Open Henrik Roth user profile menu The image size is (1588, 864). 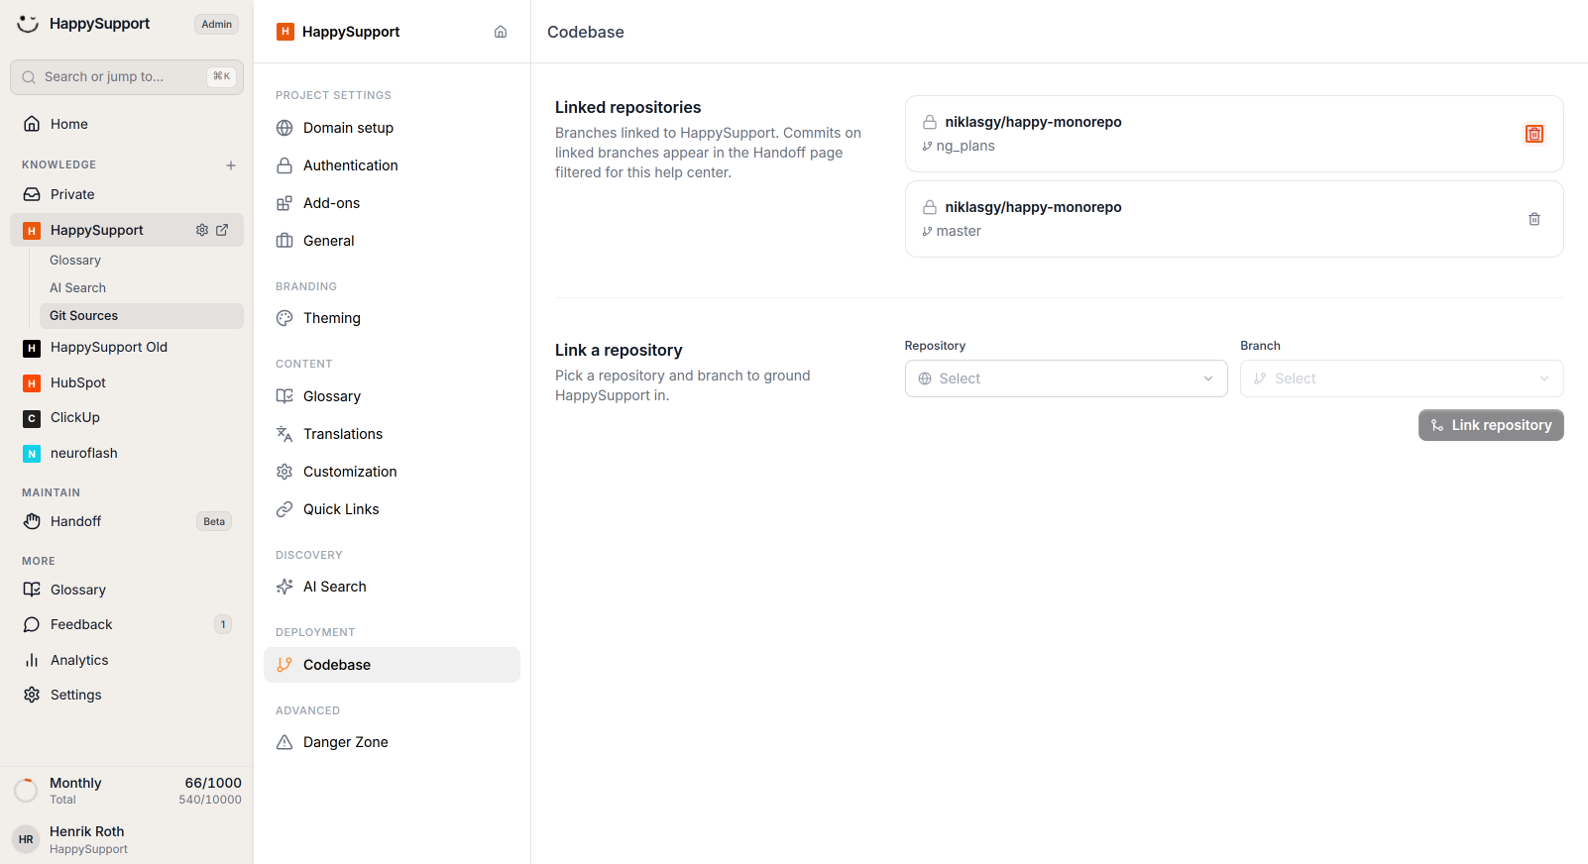click(127, 839)
